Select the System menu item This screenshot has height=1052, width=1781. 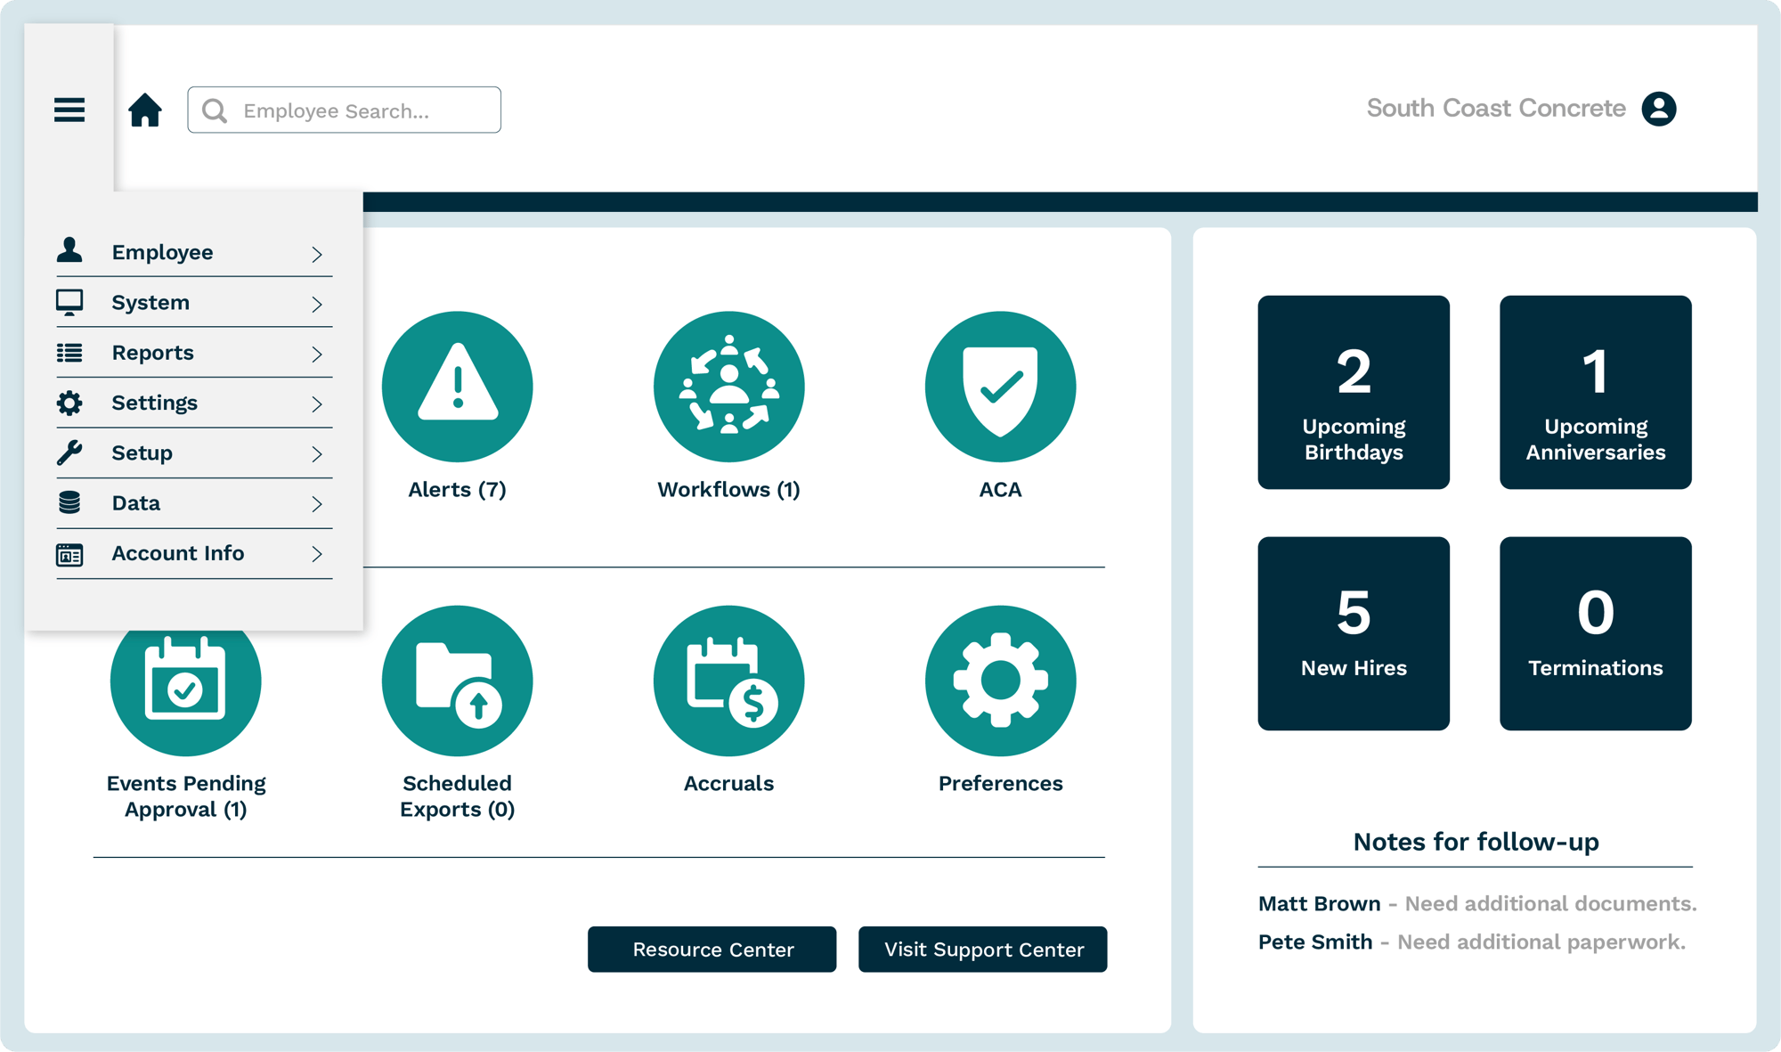tap(194, 302)
